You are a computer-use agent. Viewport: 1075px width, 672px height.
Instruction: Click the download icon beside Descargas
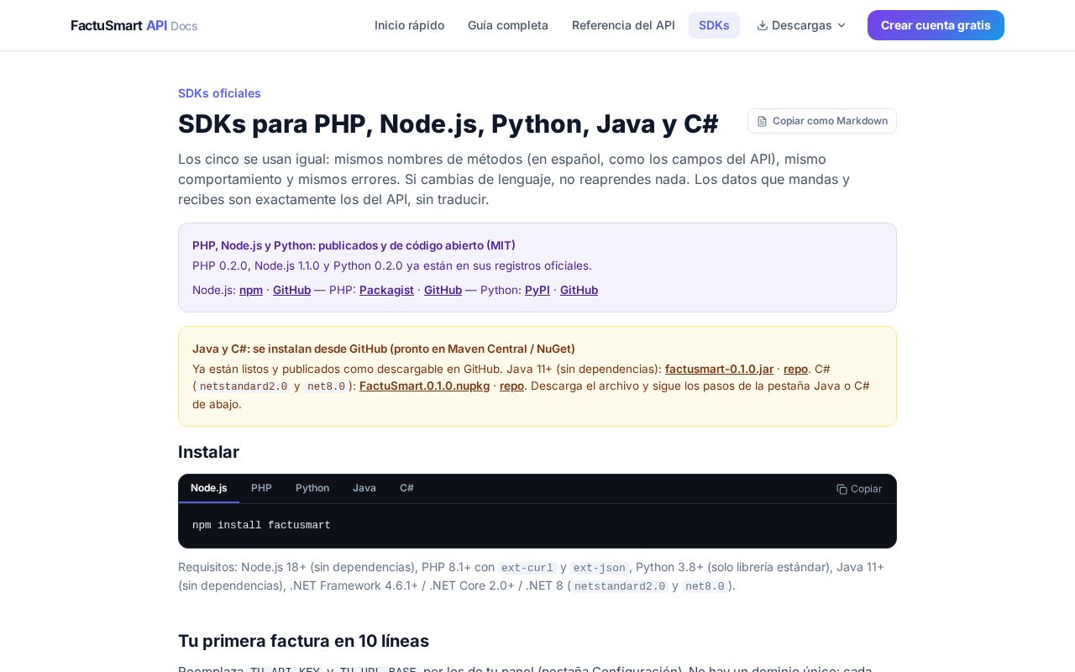763,25
